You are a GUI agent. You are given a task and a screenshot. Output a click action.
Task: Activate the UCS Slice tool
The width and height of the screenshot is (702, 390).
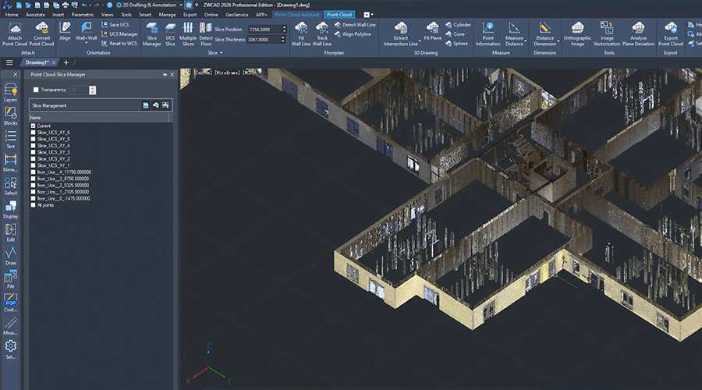170,34
